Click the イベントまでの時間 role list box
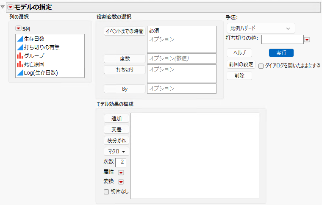This screenshot has width=322, height=205. tap(182, 39)
